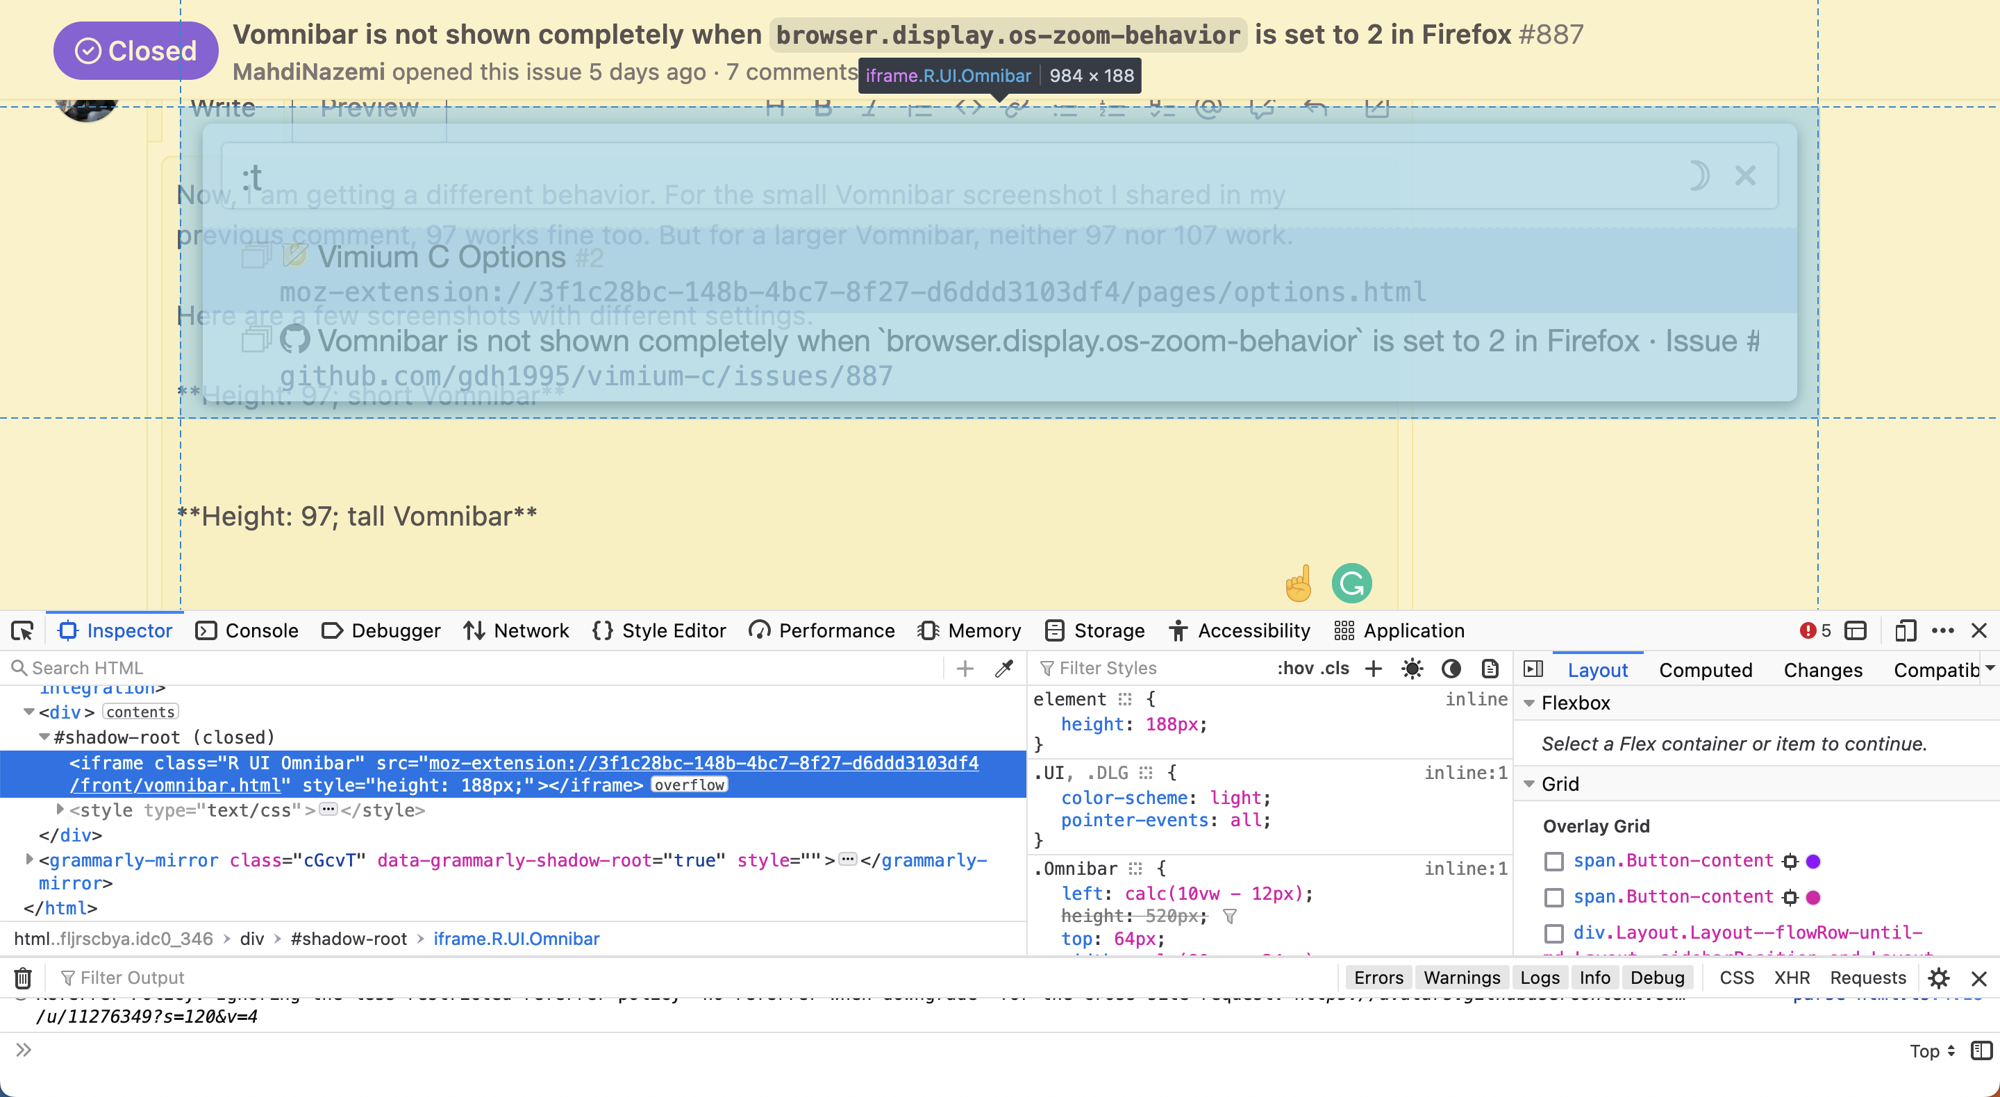Collapse the Flexbox section
Image resolution: width=2000 pixels, height=1097 pixels.
(x=1529, y=703)
